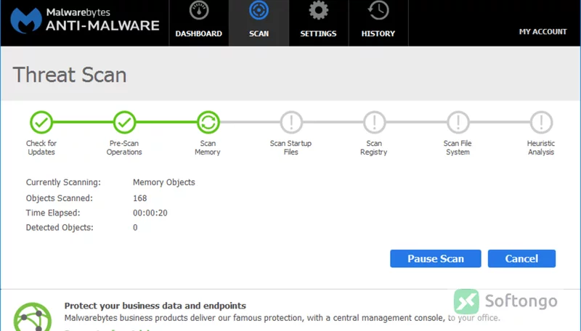
Task: Switch to the HISTORY tab label
Action: click(x=378, y=33)
